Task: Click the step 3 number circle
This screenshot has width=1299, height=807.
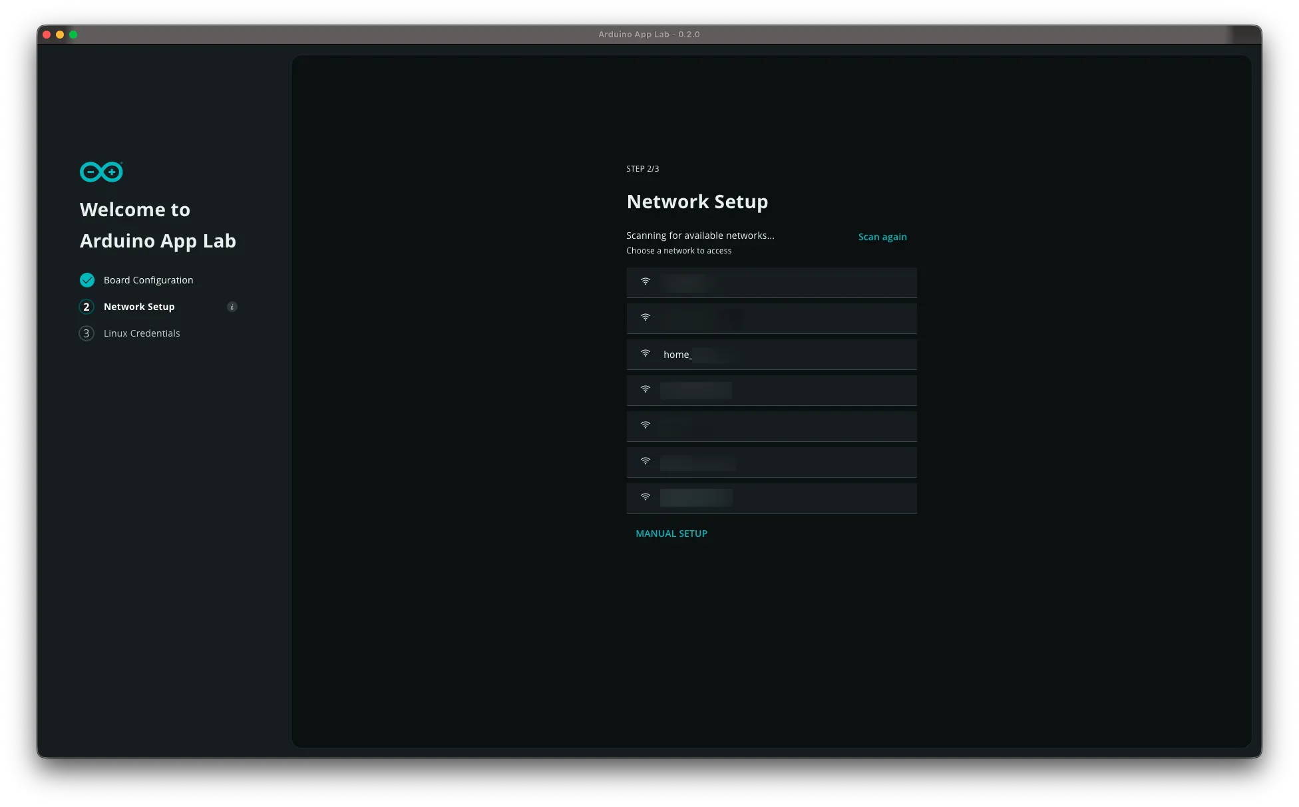Action: tap(87, 333)
